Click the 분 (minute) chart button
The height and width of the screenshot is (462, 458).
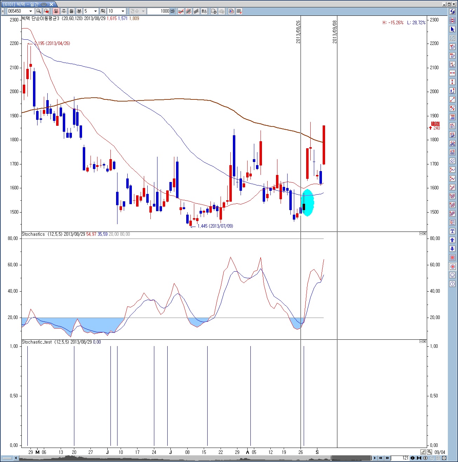(79, 11)
